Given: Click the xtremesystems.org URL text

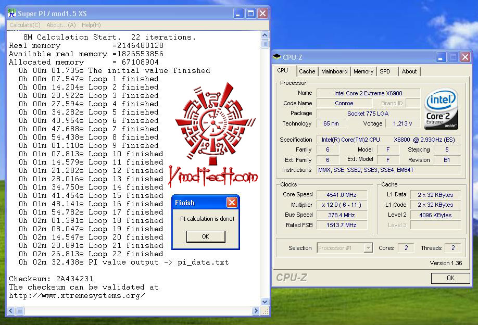Looking at the screenshot, I should pyautogui.click(x=77, y=295).
